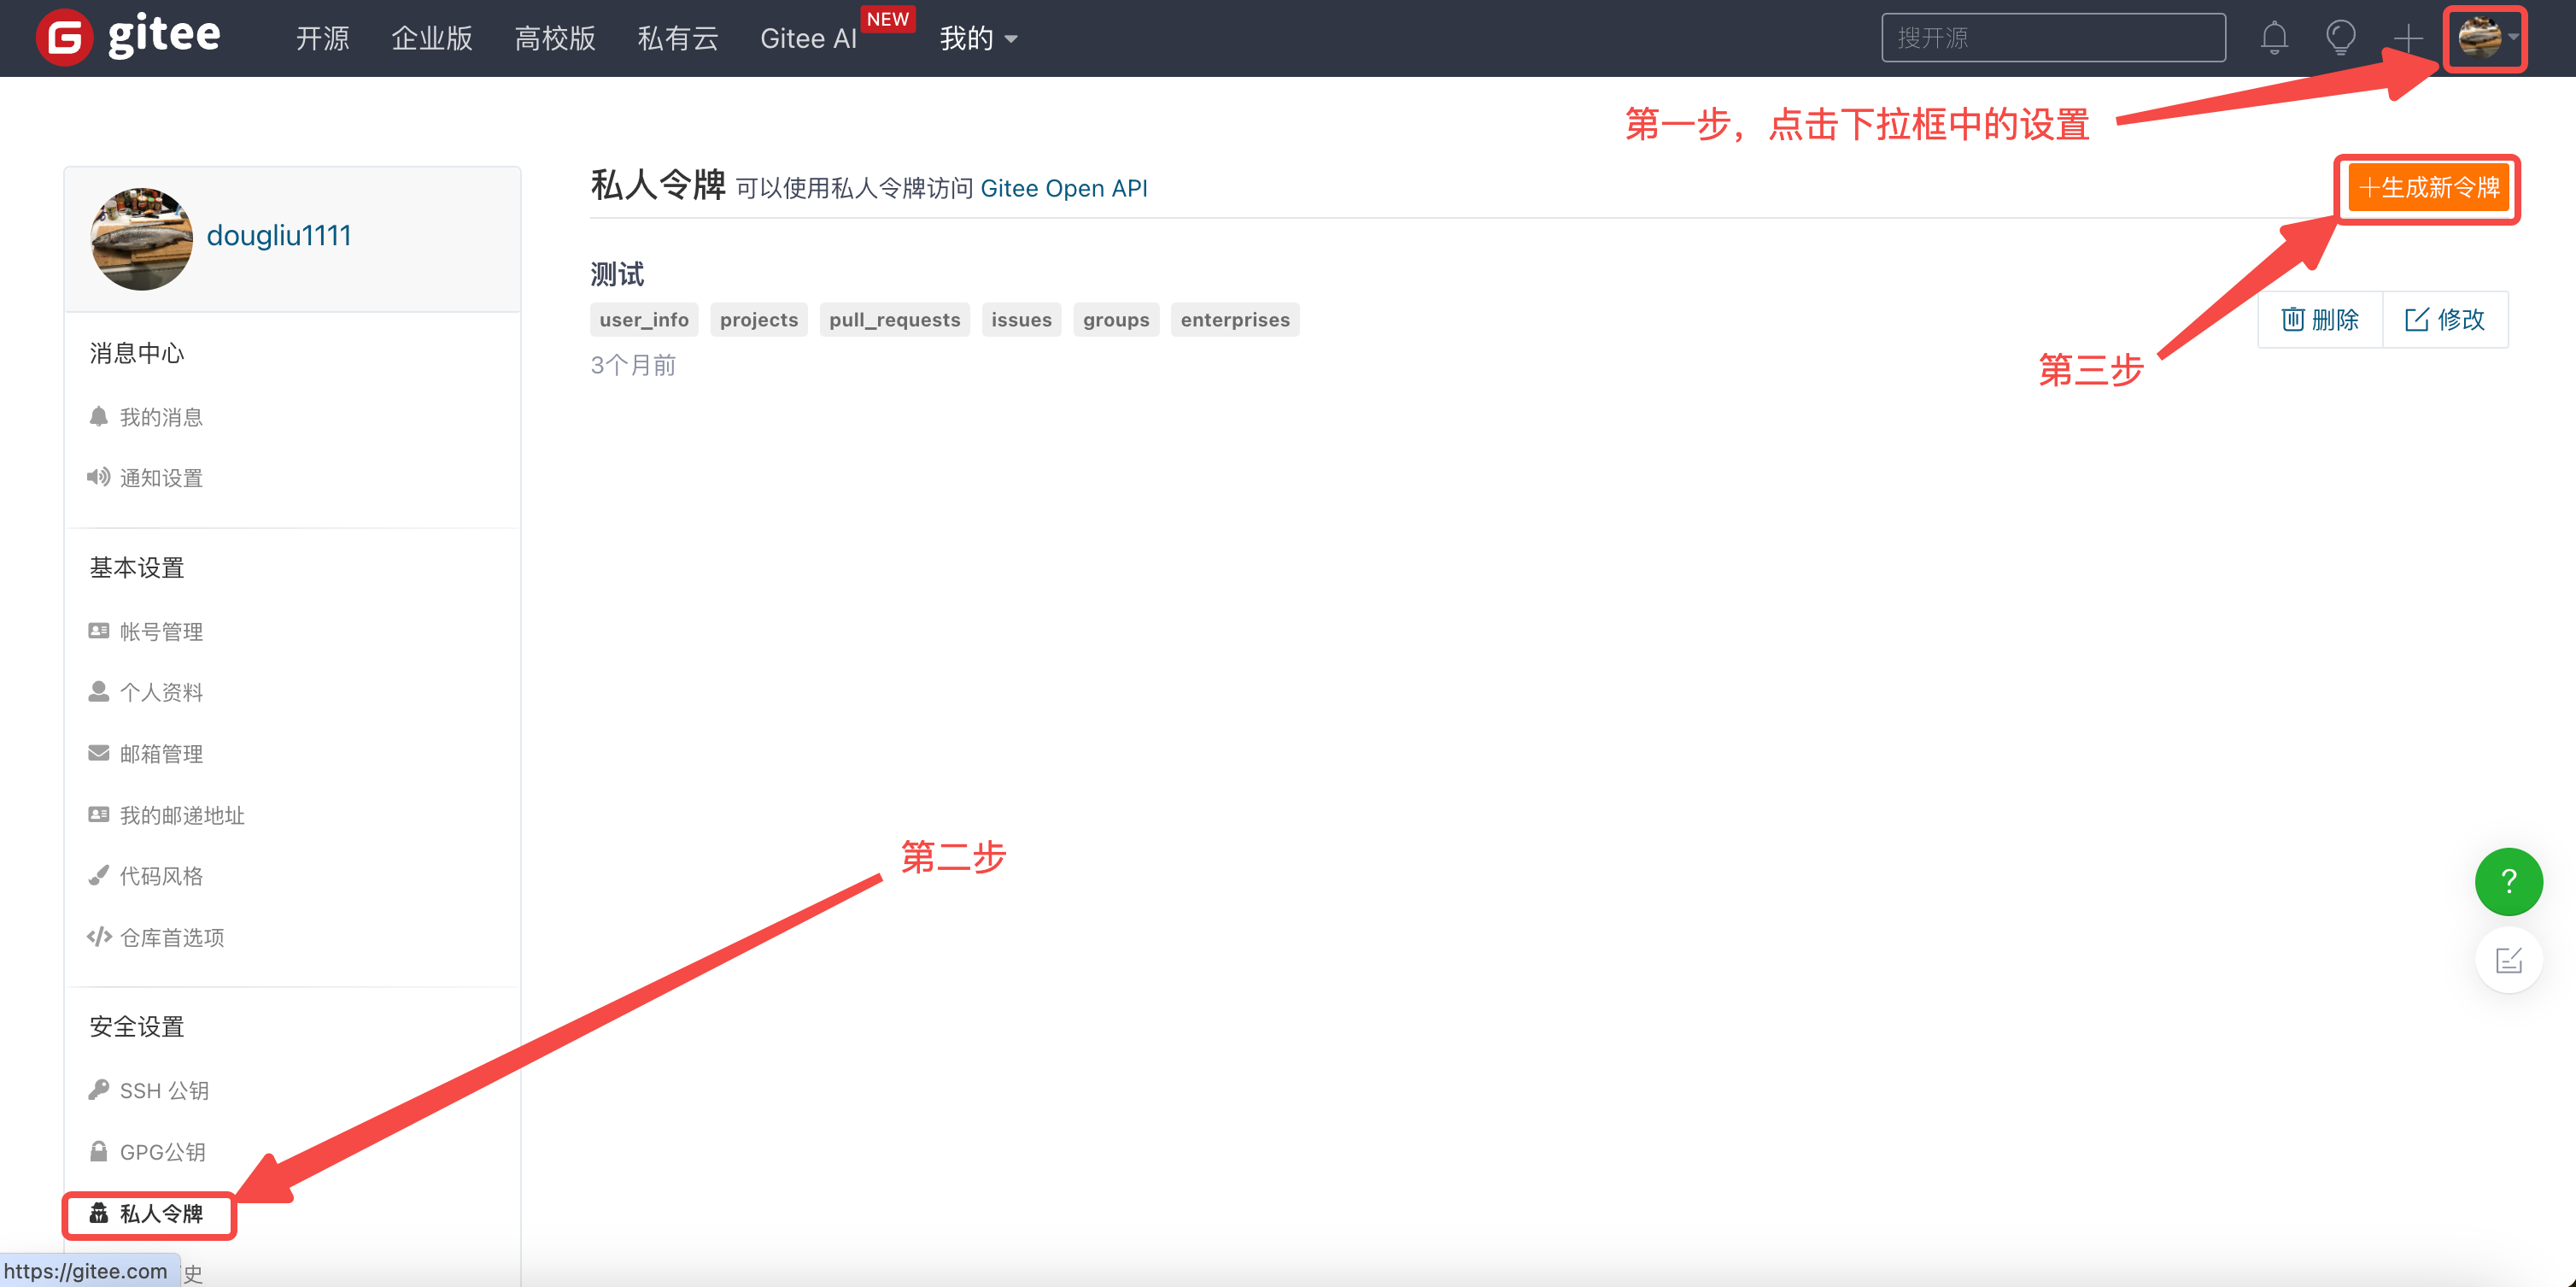Screen dimensions: 2576x1287
Task: Click the 3个月前 timestamp
Action: 633,365
